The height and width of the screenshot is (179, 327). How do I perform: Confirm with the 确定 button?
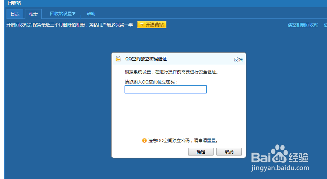tap(200, 152)
